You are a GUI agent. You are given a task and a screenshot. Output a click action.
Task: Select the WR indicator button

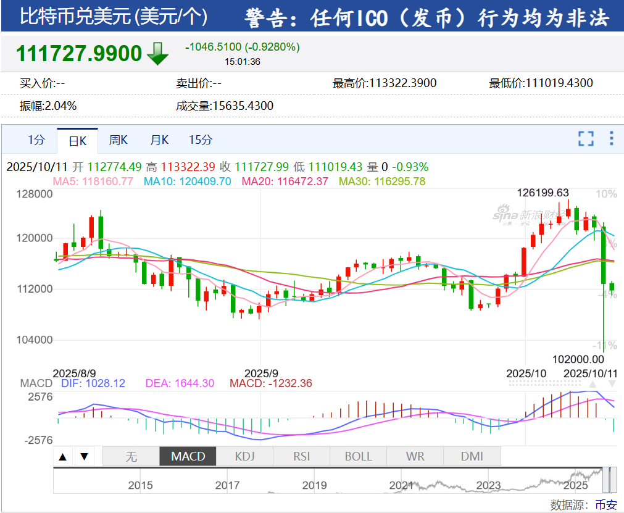click(415, 457)
